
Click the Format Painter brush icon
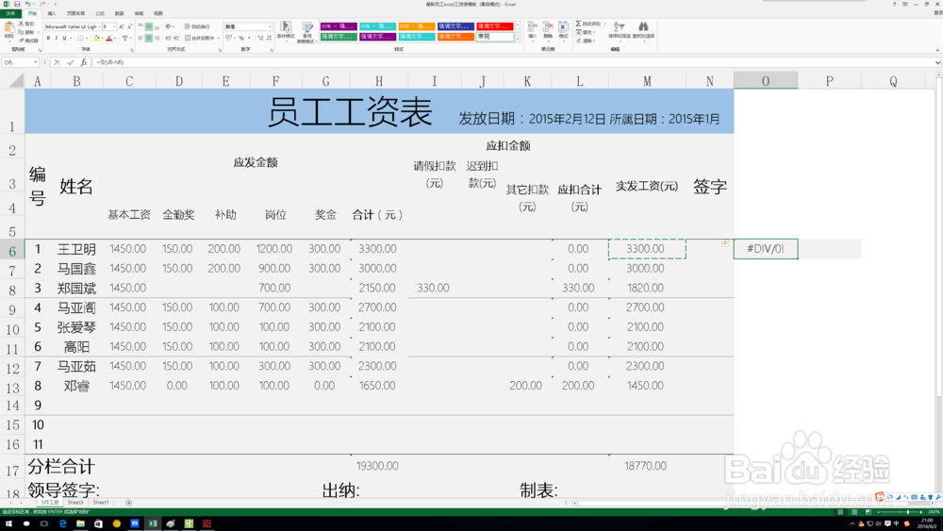(21, 41)
